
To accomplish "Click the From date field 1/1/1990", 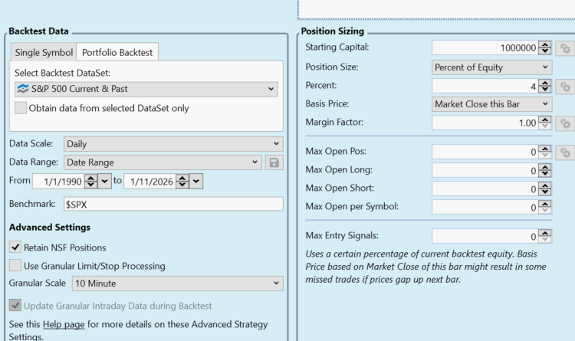I will point(59,182).
